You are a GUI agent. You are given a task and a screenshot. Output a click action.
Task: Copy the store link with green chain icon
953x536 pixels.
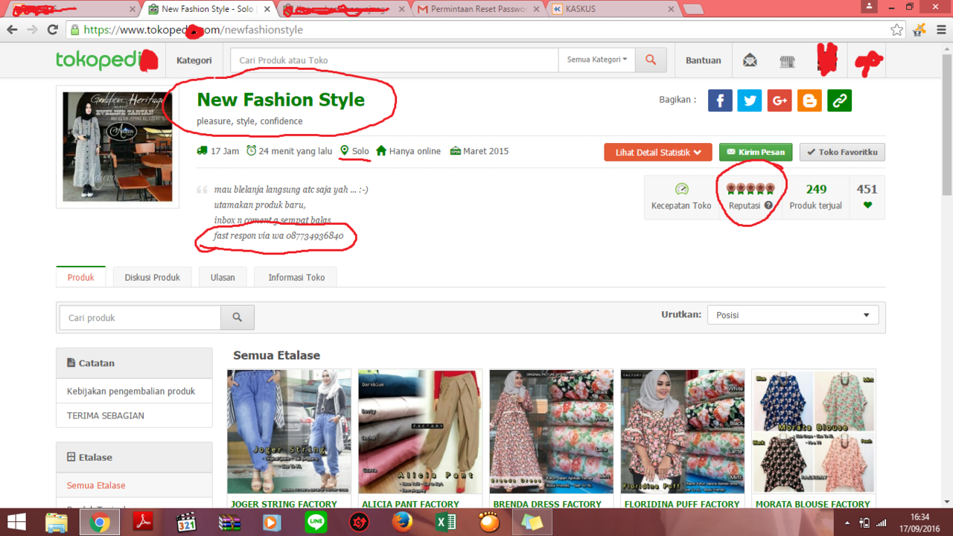pos(839,100)
